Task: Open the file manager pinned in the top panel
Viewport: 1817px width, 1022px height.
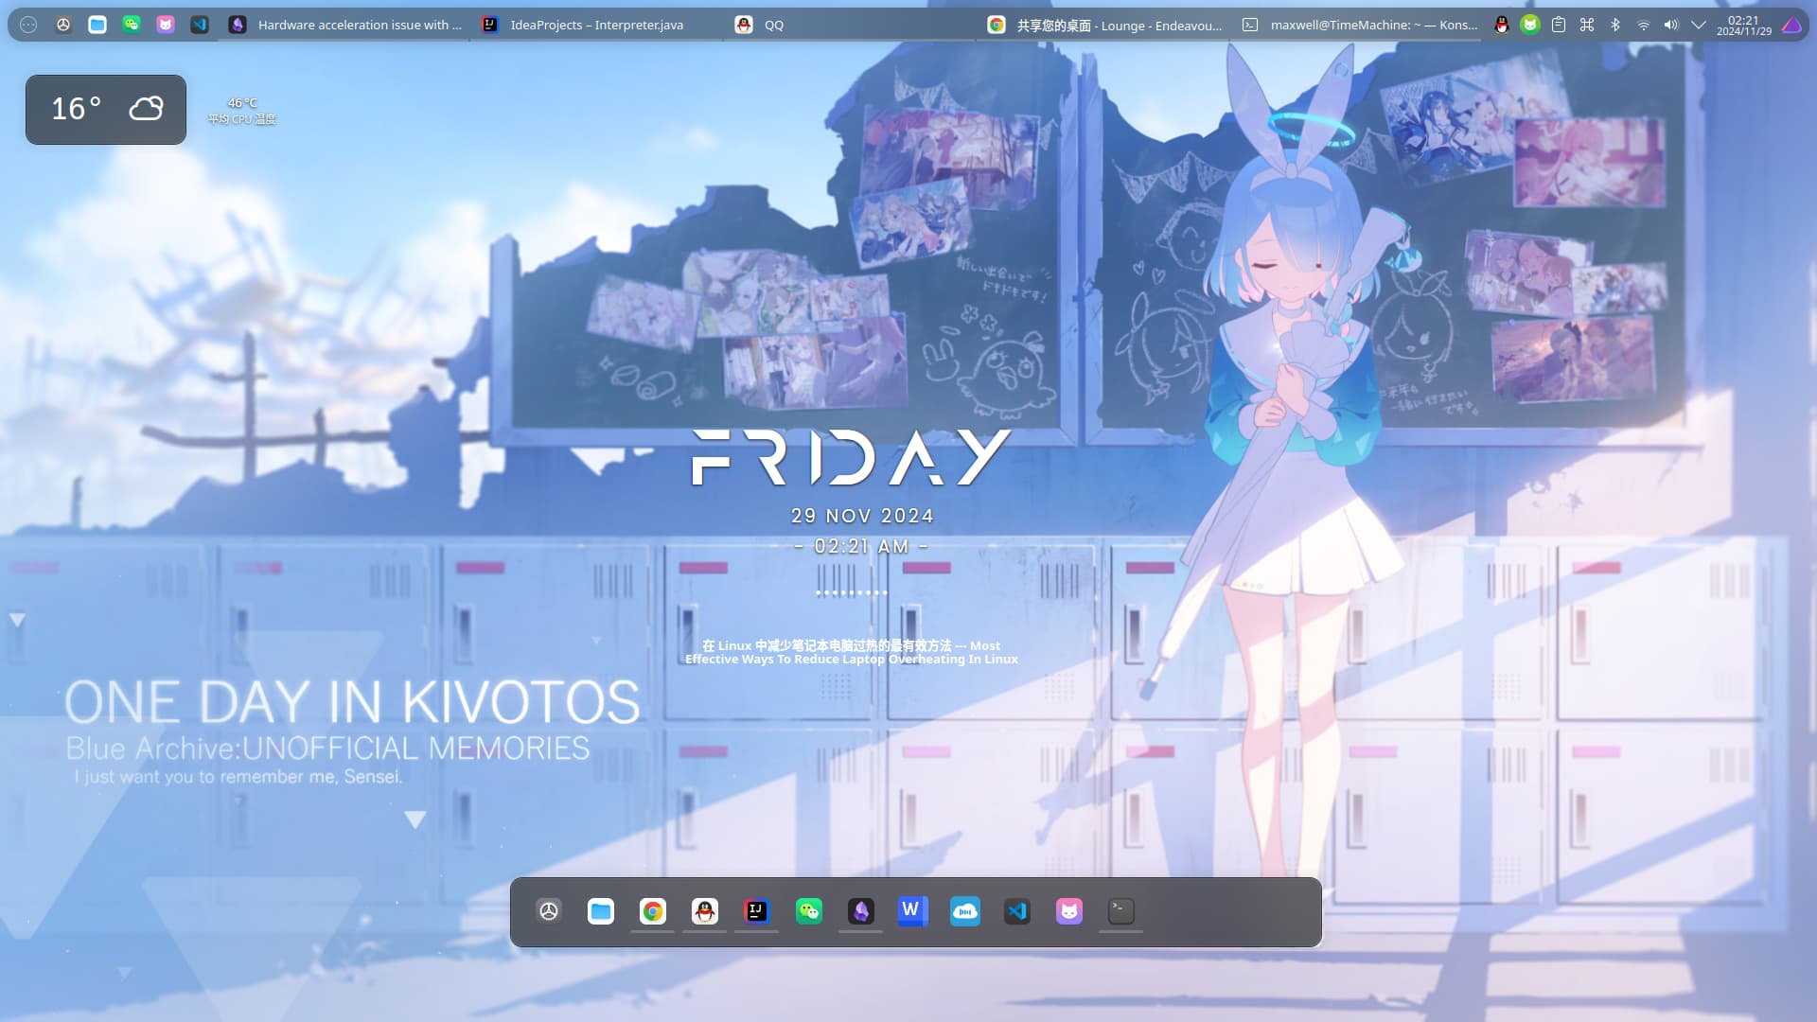Action: (x=97, y=26)
